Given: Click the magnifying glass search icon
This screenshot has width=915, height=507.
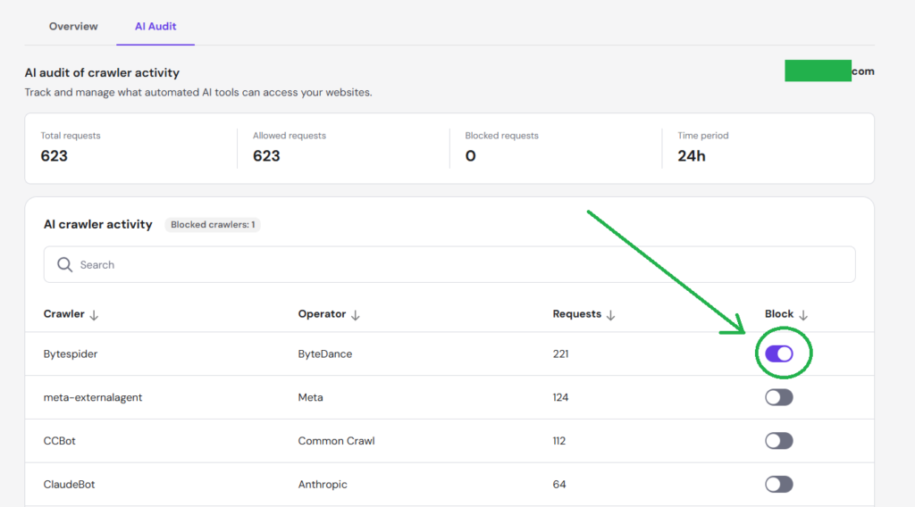Looking at the screenshot, I should pyautogui.click(x=64, y=265).
